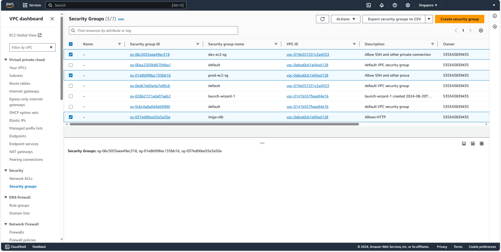This screenshot has width=501, height=252.
Task: Close the VPC dashboard side panel
Action: pyautogui.click(x=52, y=19)
